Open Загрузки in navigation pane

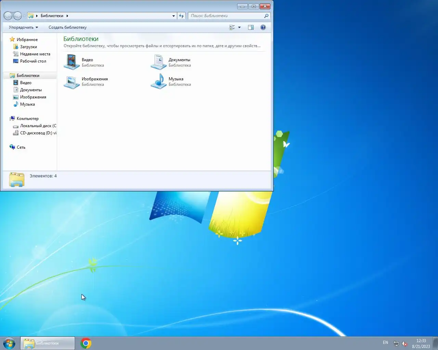28,47
